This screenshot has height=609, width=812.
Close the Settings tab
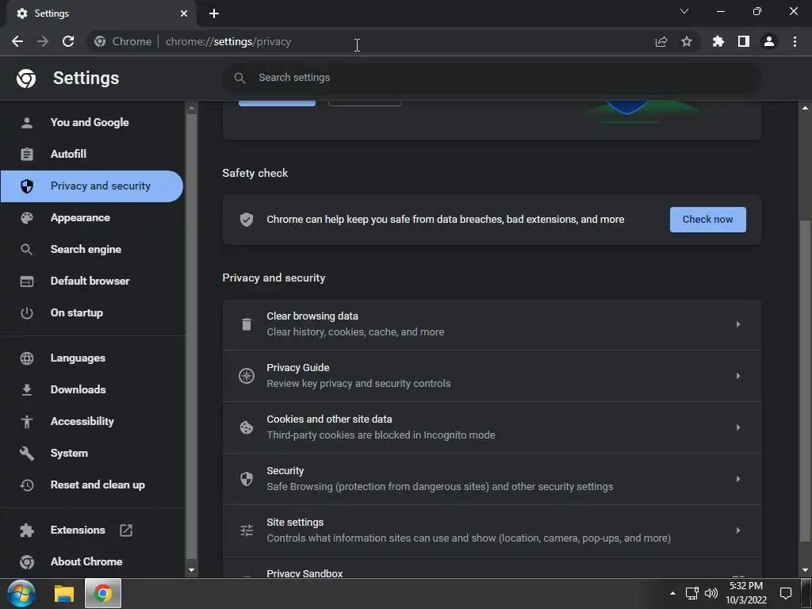pyautogui.click(x=184, y=13)
